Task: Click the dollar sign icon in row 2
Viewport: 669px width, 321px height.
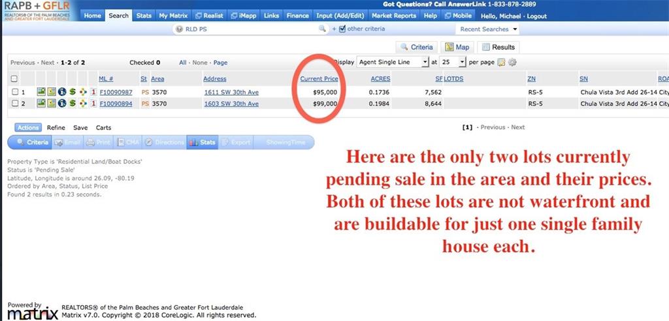Action: (72, 104)
